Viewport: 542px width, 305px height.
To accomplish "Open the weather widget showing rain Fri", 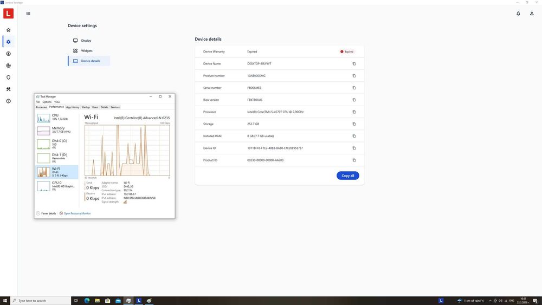I will (470, 301).
